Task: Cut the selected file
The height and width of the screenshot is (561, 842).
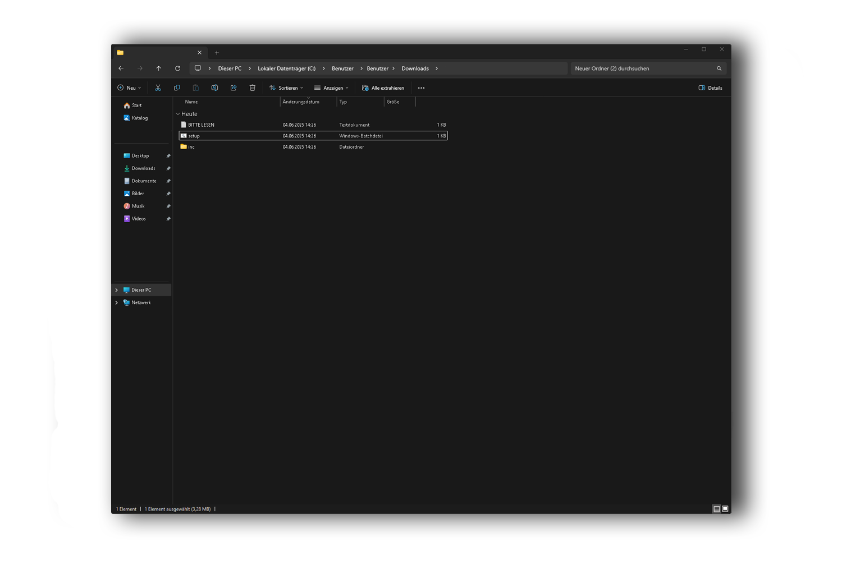Action: click(x=158, y=88)
